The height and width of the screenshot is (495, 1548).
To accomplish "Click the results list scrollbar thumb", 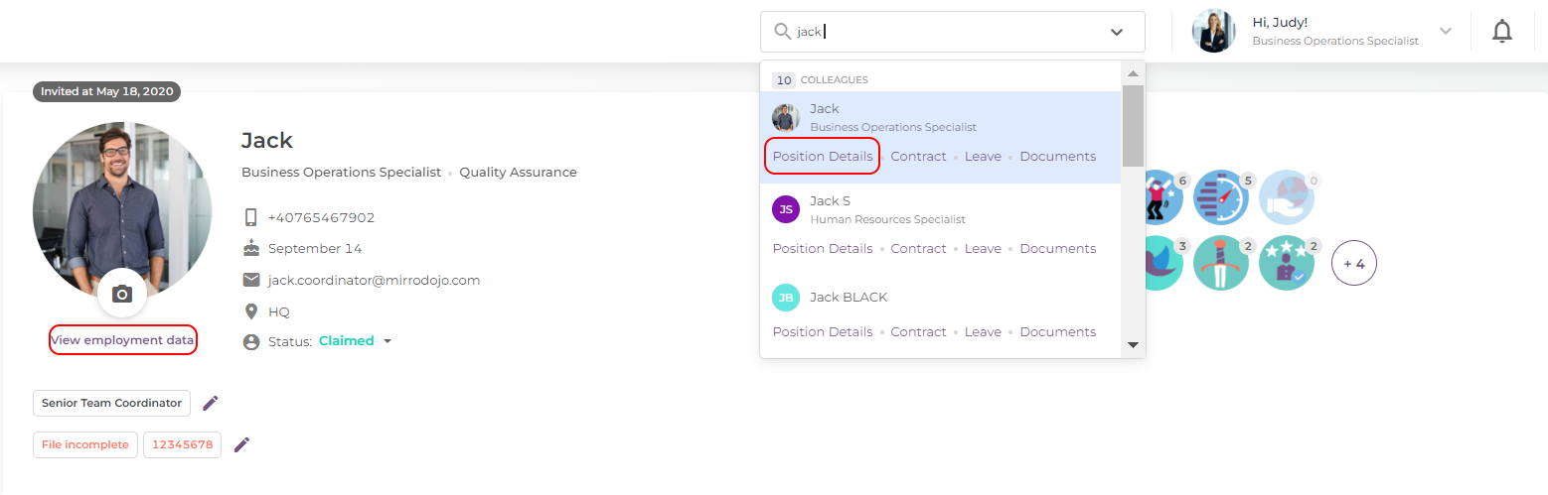I will 1133,125.
